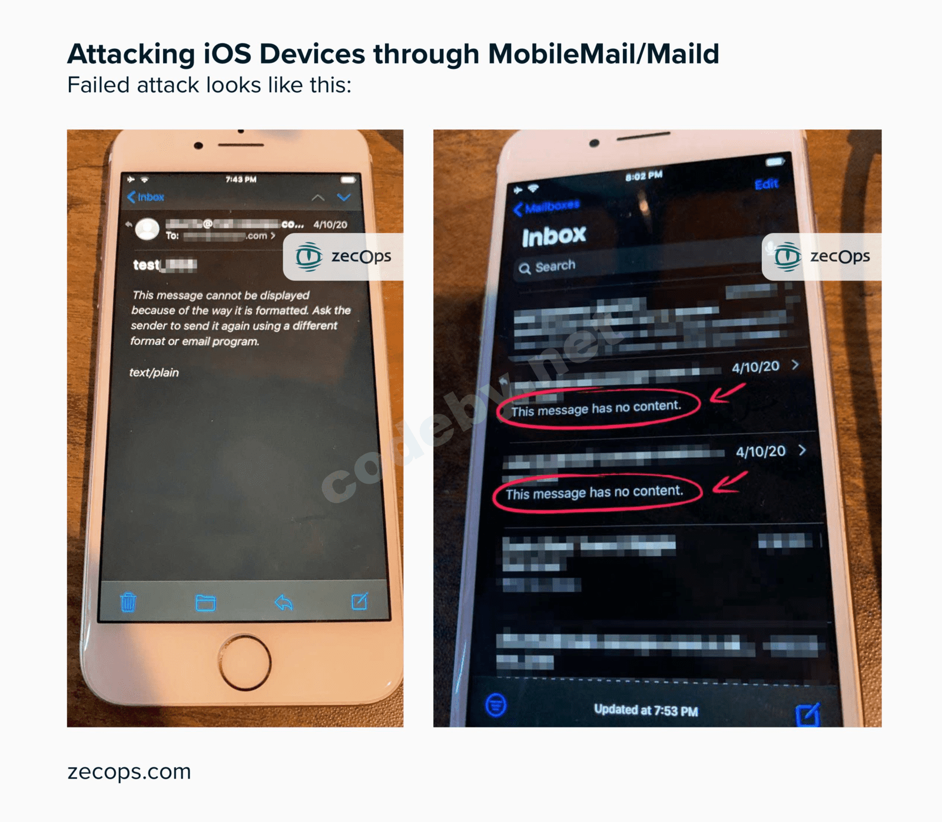Tap compose icon on left phone
The height and width of the screenshot is (822, 942).
360,601
